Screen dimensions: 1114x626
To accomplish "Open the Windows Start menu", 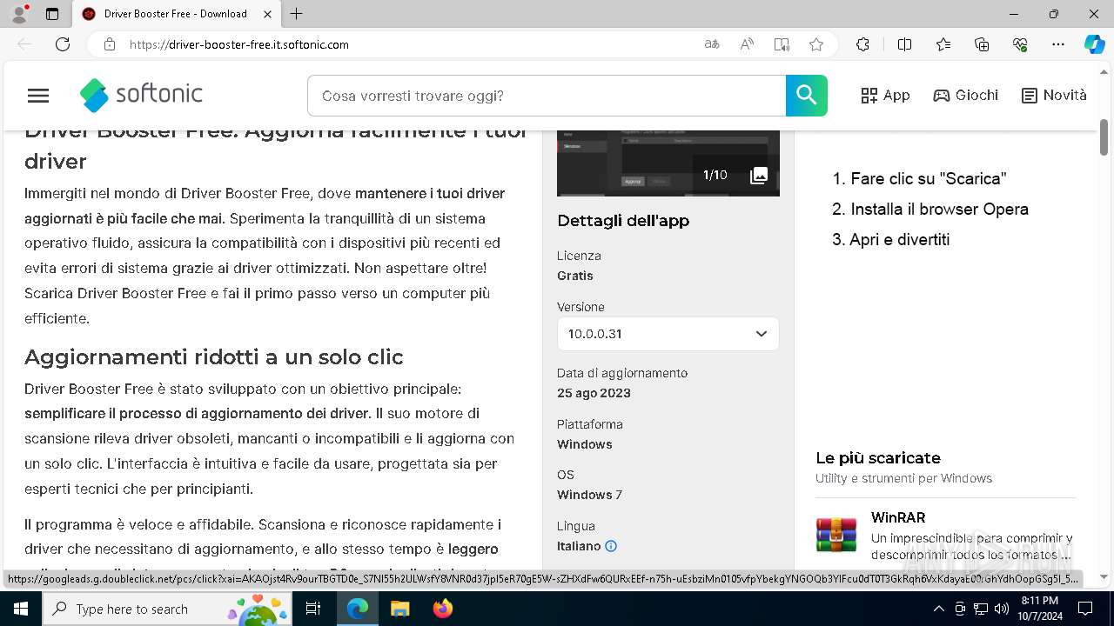I will 21,609.
